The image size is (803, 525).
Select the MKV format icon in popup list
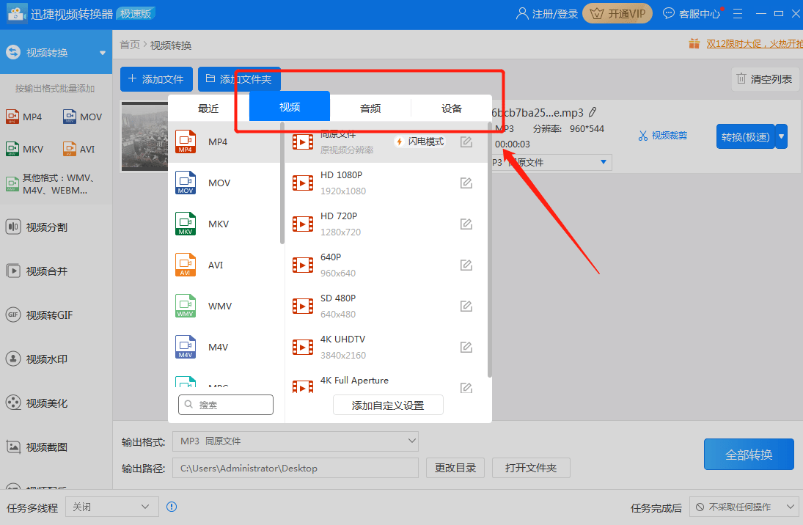coord(186,224)
